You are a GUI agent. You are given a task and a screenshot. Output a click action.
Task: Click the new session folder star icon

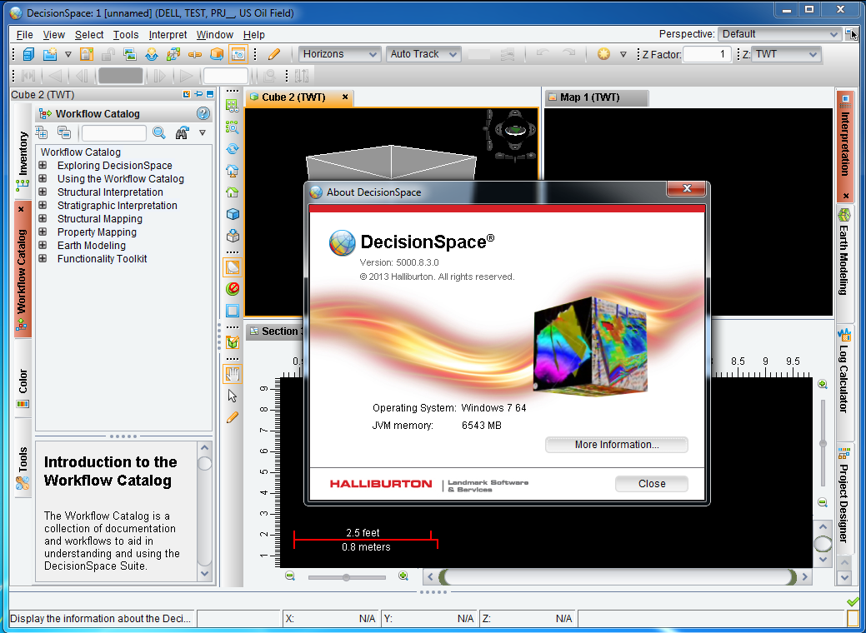click(x=50, y=54)
